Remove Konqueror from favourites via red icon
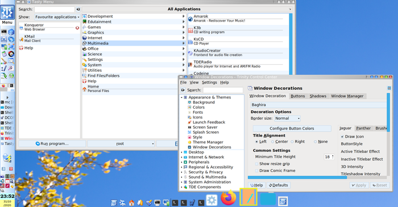 (x=77, y=28)
